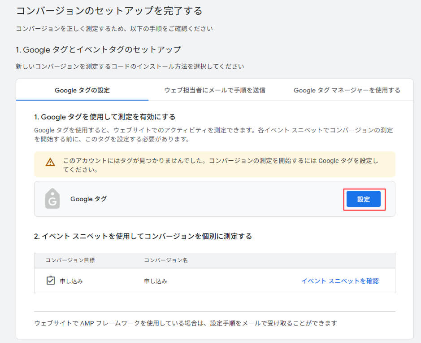Image resolution: width=421 pixels, height=343 pixels.
Task: Select the Google タグの設定 tab
Action: [82, 90]
